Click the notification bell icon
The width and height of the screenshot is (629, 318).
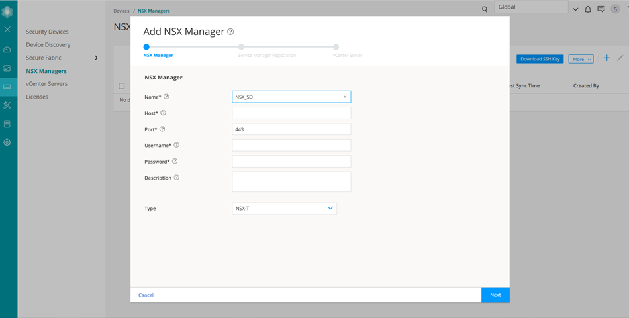(x=587, y=9)
